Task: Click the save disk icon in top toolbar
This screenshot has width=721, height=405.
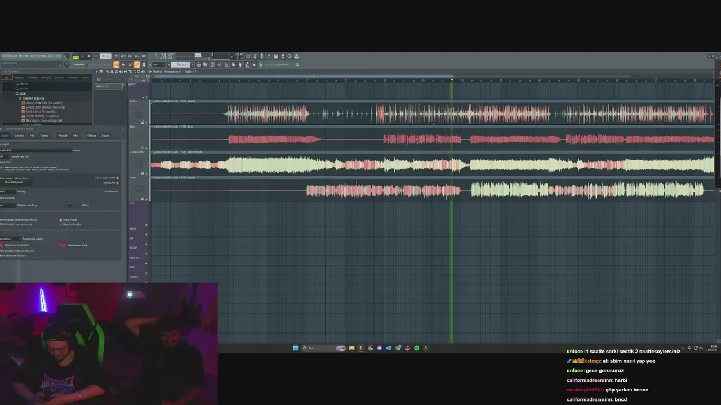Action: 275,56
